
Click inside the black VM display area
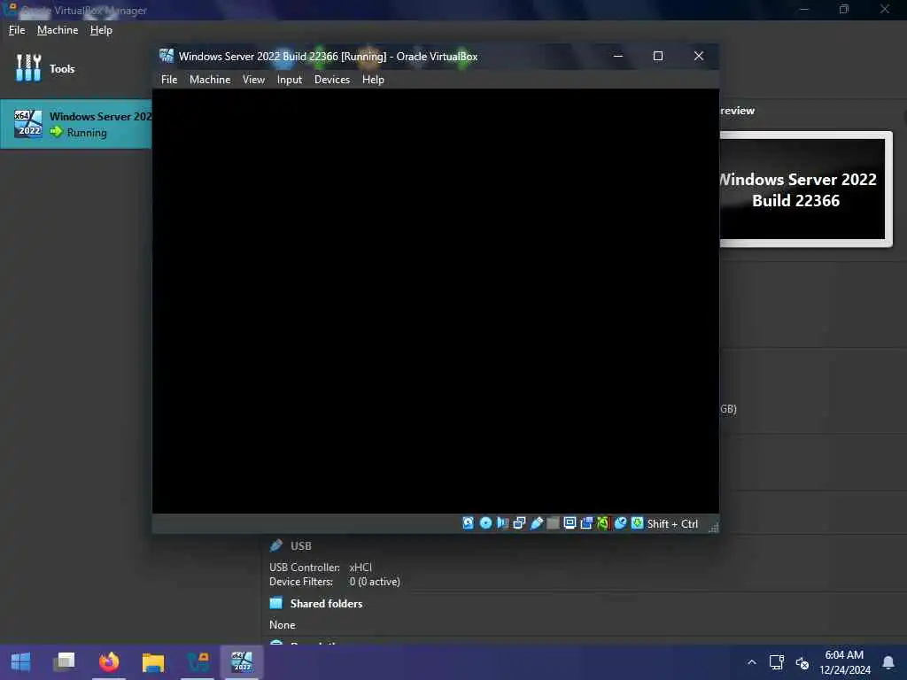point(436,301)
